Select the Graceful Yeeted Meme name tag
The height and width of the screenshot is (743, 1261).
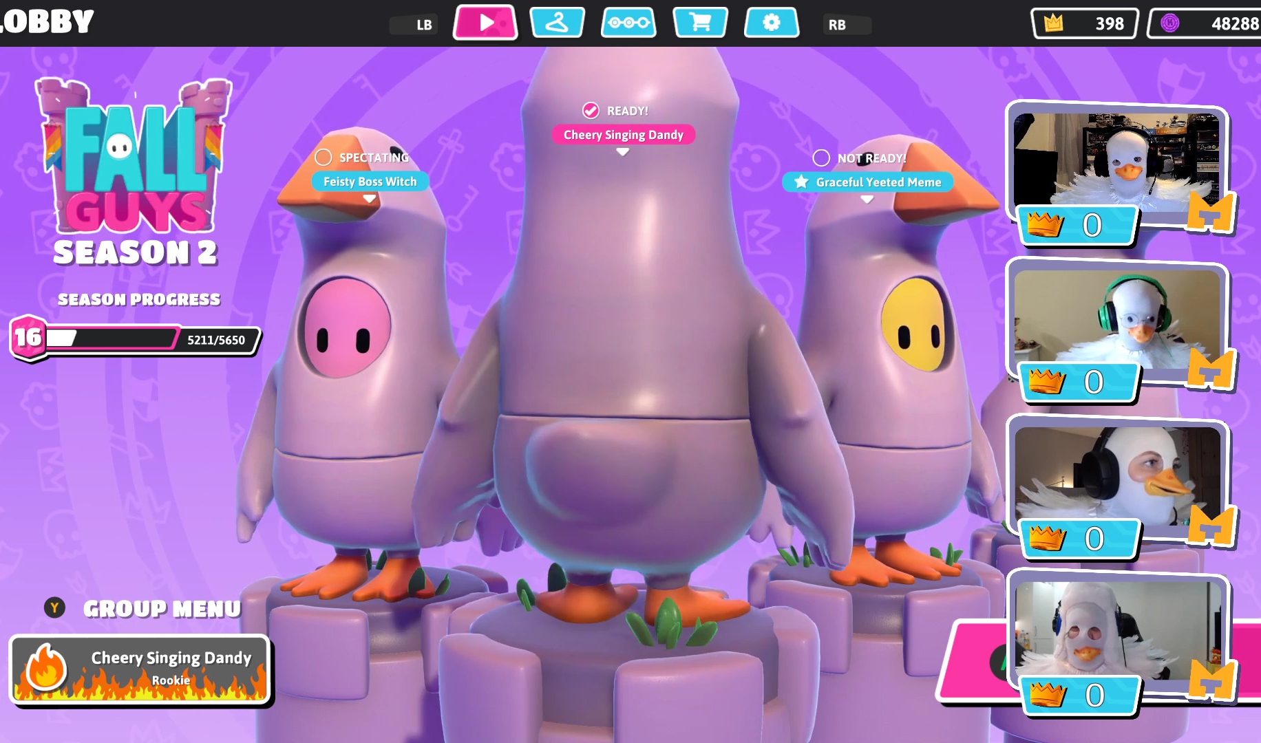coord(868,182)
